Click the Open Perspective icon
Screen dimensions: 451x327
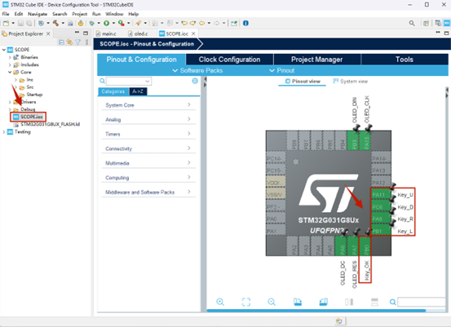[426, 23]
